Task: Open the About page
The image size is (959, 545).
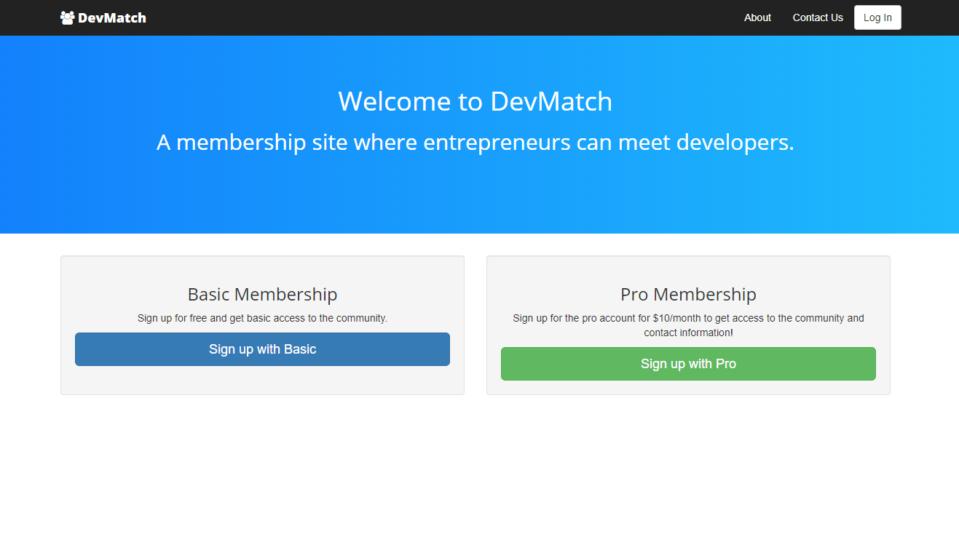Action: [x=757, y=17]
